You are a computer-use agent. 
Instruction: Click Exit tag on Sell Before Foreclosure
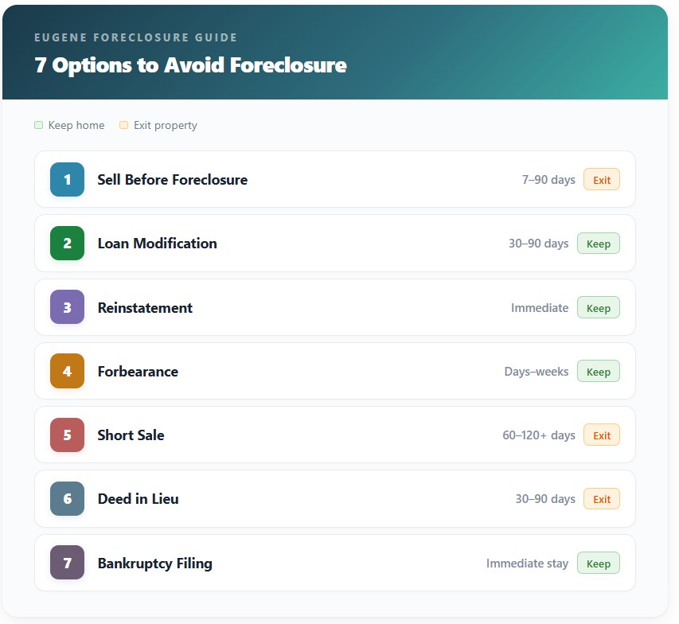pyautogui.click(x=602, y=180)
